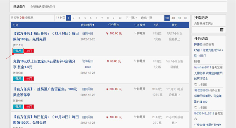Show 60 results per page
The width and height of the screenshot is (236, 128).
tap(179, 18)
